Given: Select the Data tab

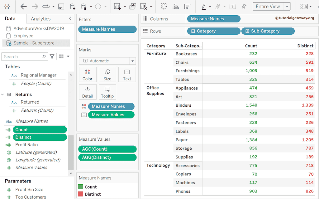Looking at the screenshot, I should [11, 19].
